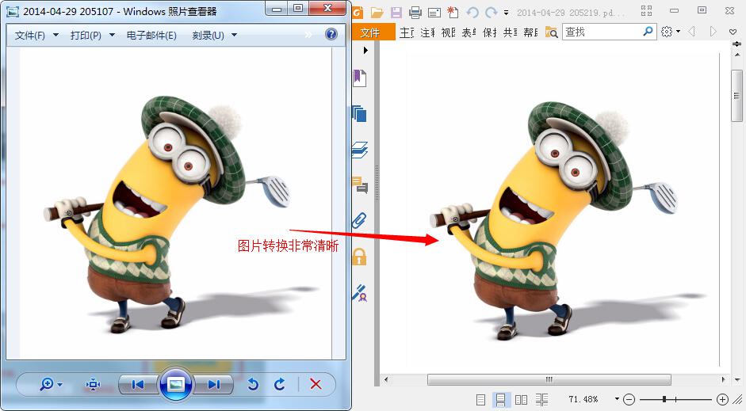
Task: Click the Foxit horizontal scrollbar thumb
Action: (549, 379)
